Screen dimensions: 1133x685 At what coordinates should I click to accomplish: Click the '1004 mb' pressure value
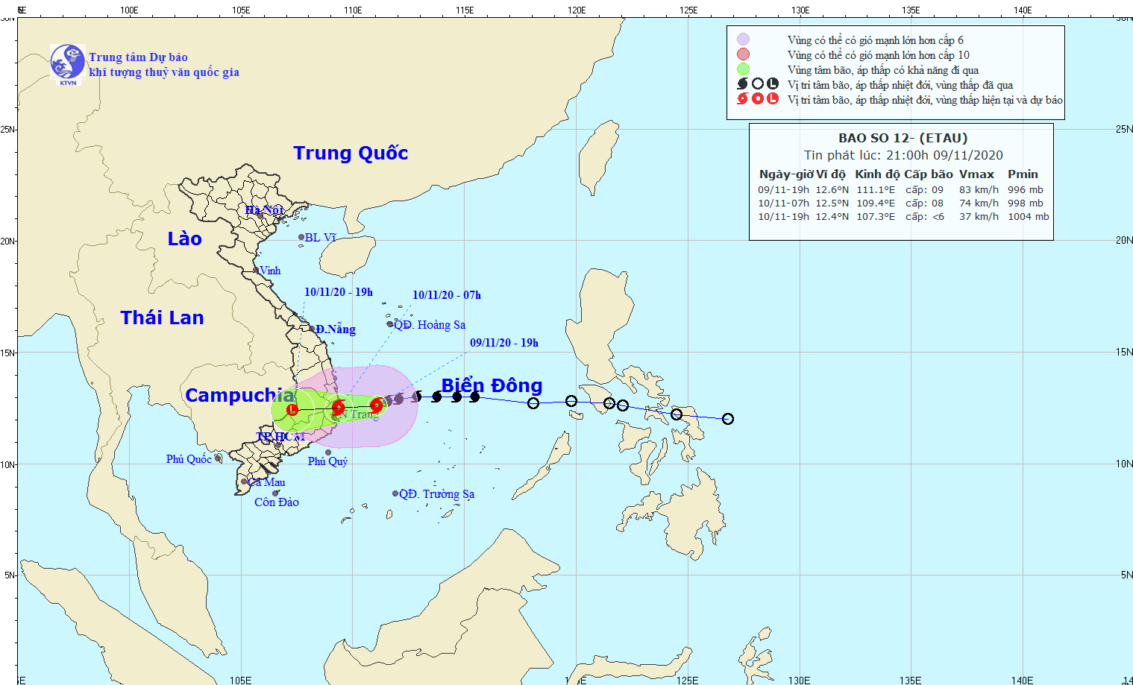(x=1029, y=217)
